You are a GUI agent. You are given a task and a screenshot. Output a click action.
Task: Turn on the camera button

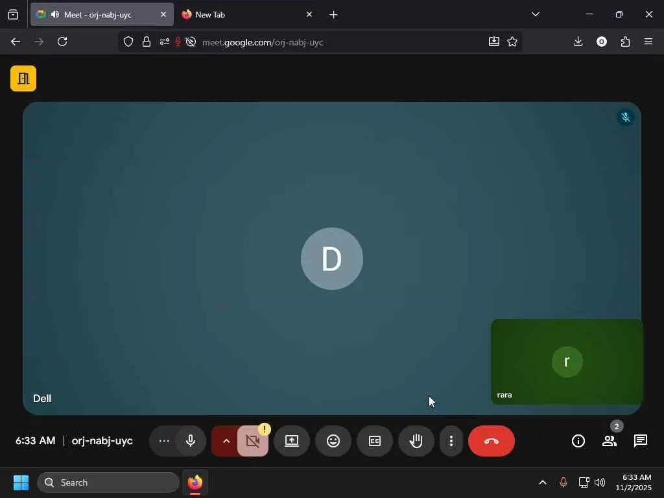252,441
